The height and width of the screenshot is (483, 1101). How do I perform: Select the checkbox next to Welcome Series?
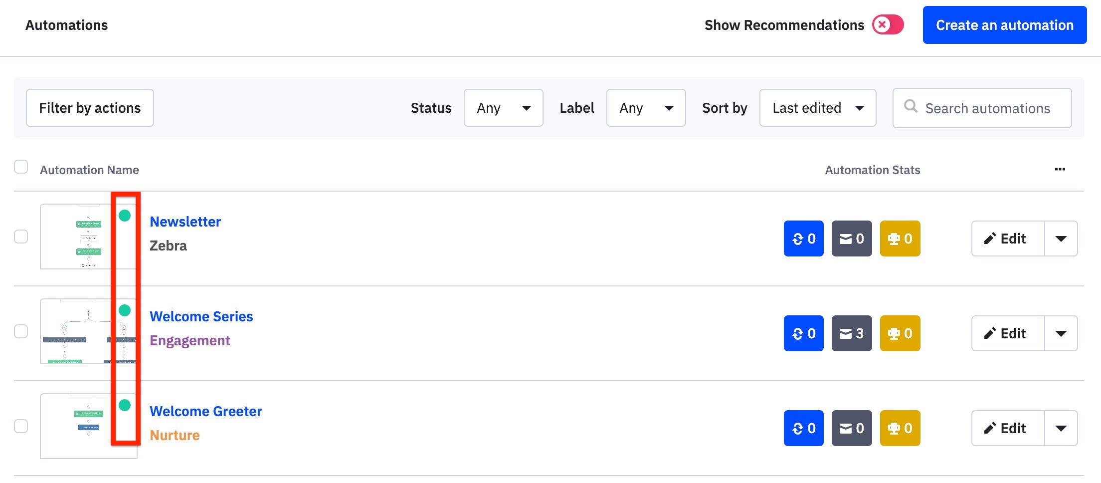click(x=21, y=330)
